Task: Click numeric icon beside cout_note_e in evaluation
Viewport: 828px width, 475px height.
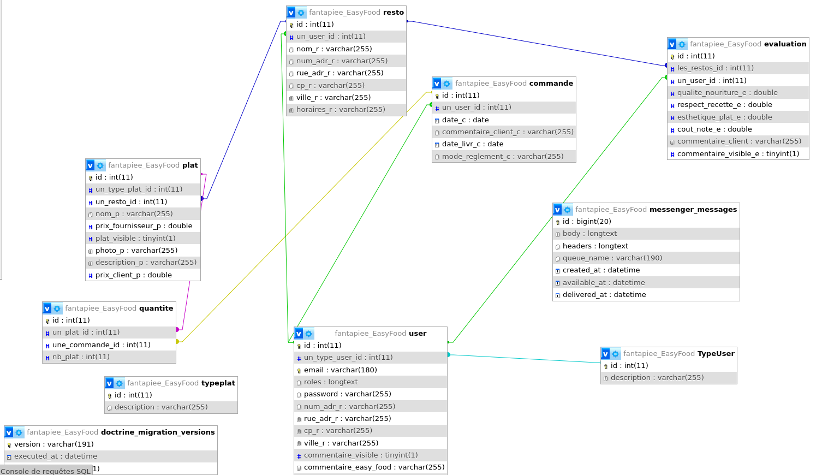Action: (672, 130)
